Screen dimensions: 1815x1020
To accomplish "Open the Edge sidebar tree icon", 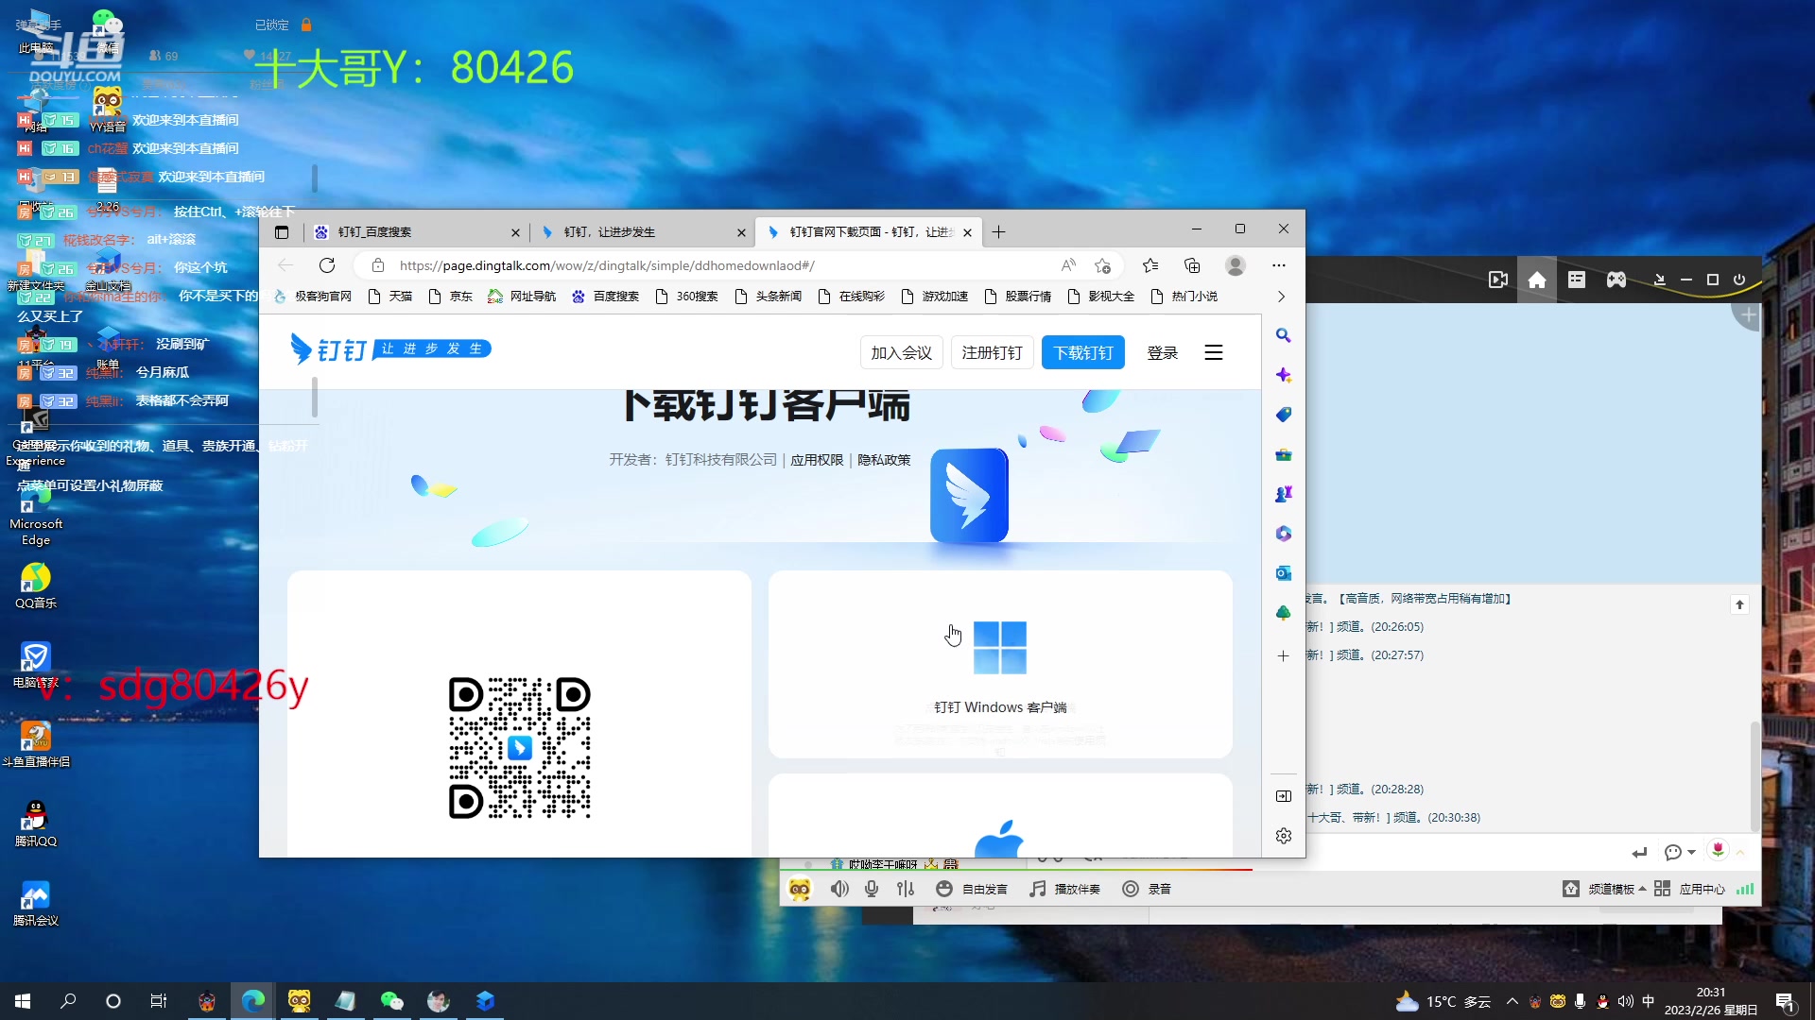I will tap(1283, 613).
